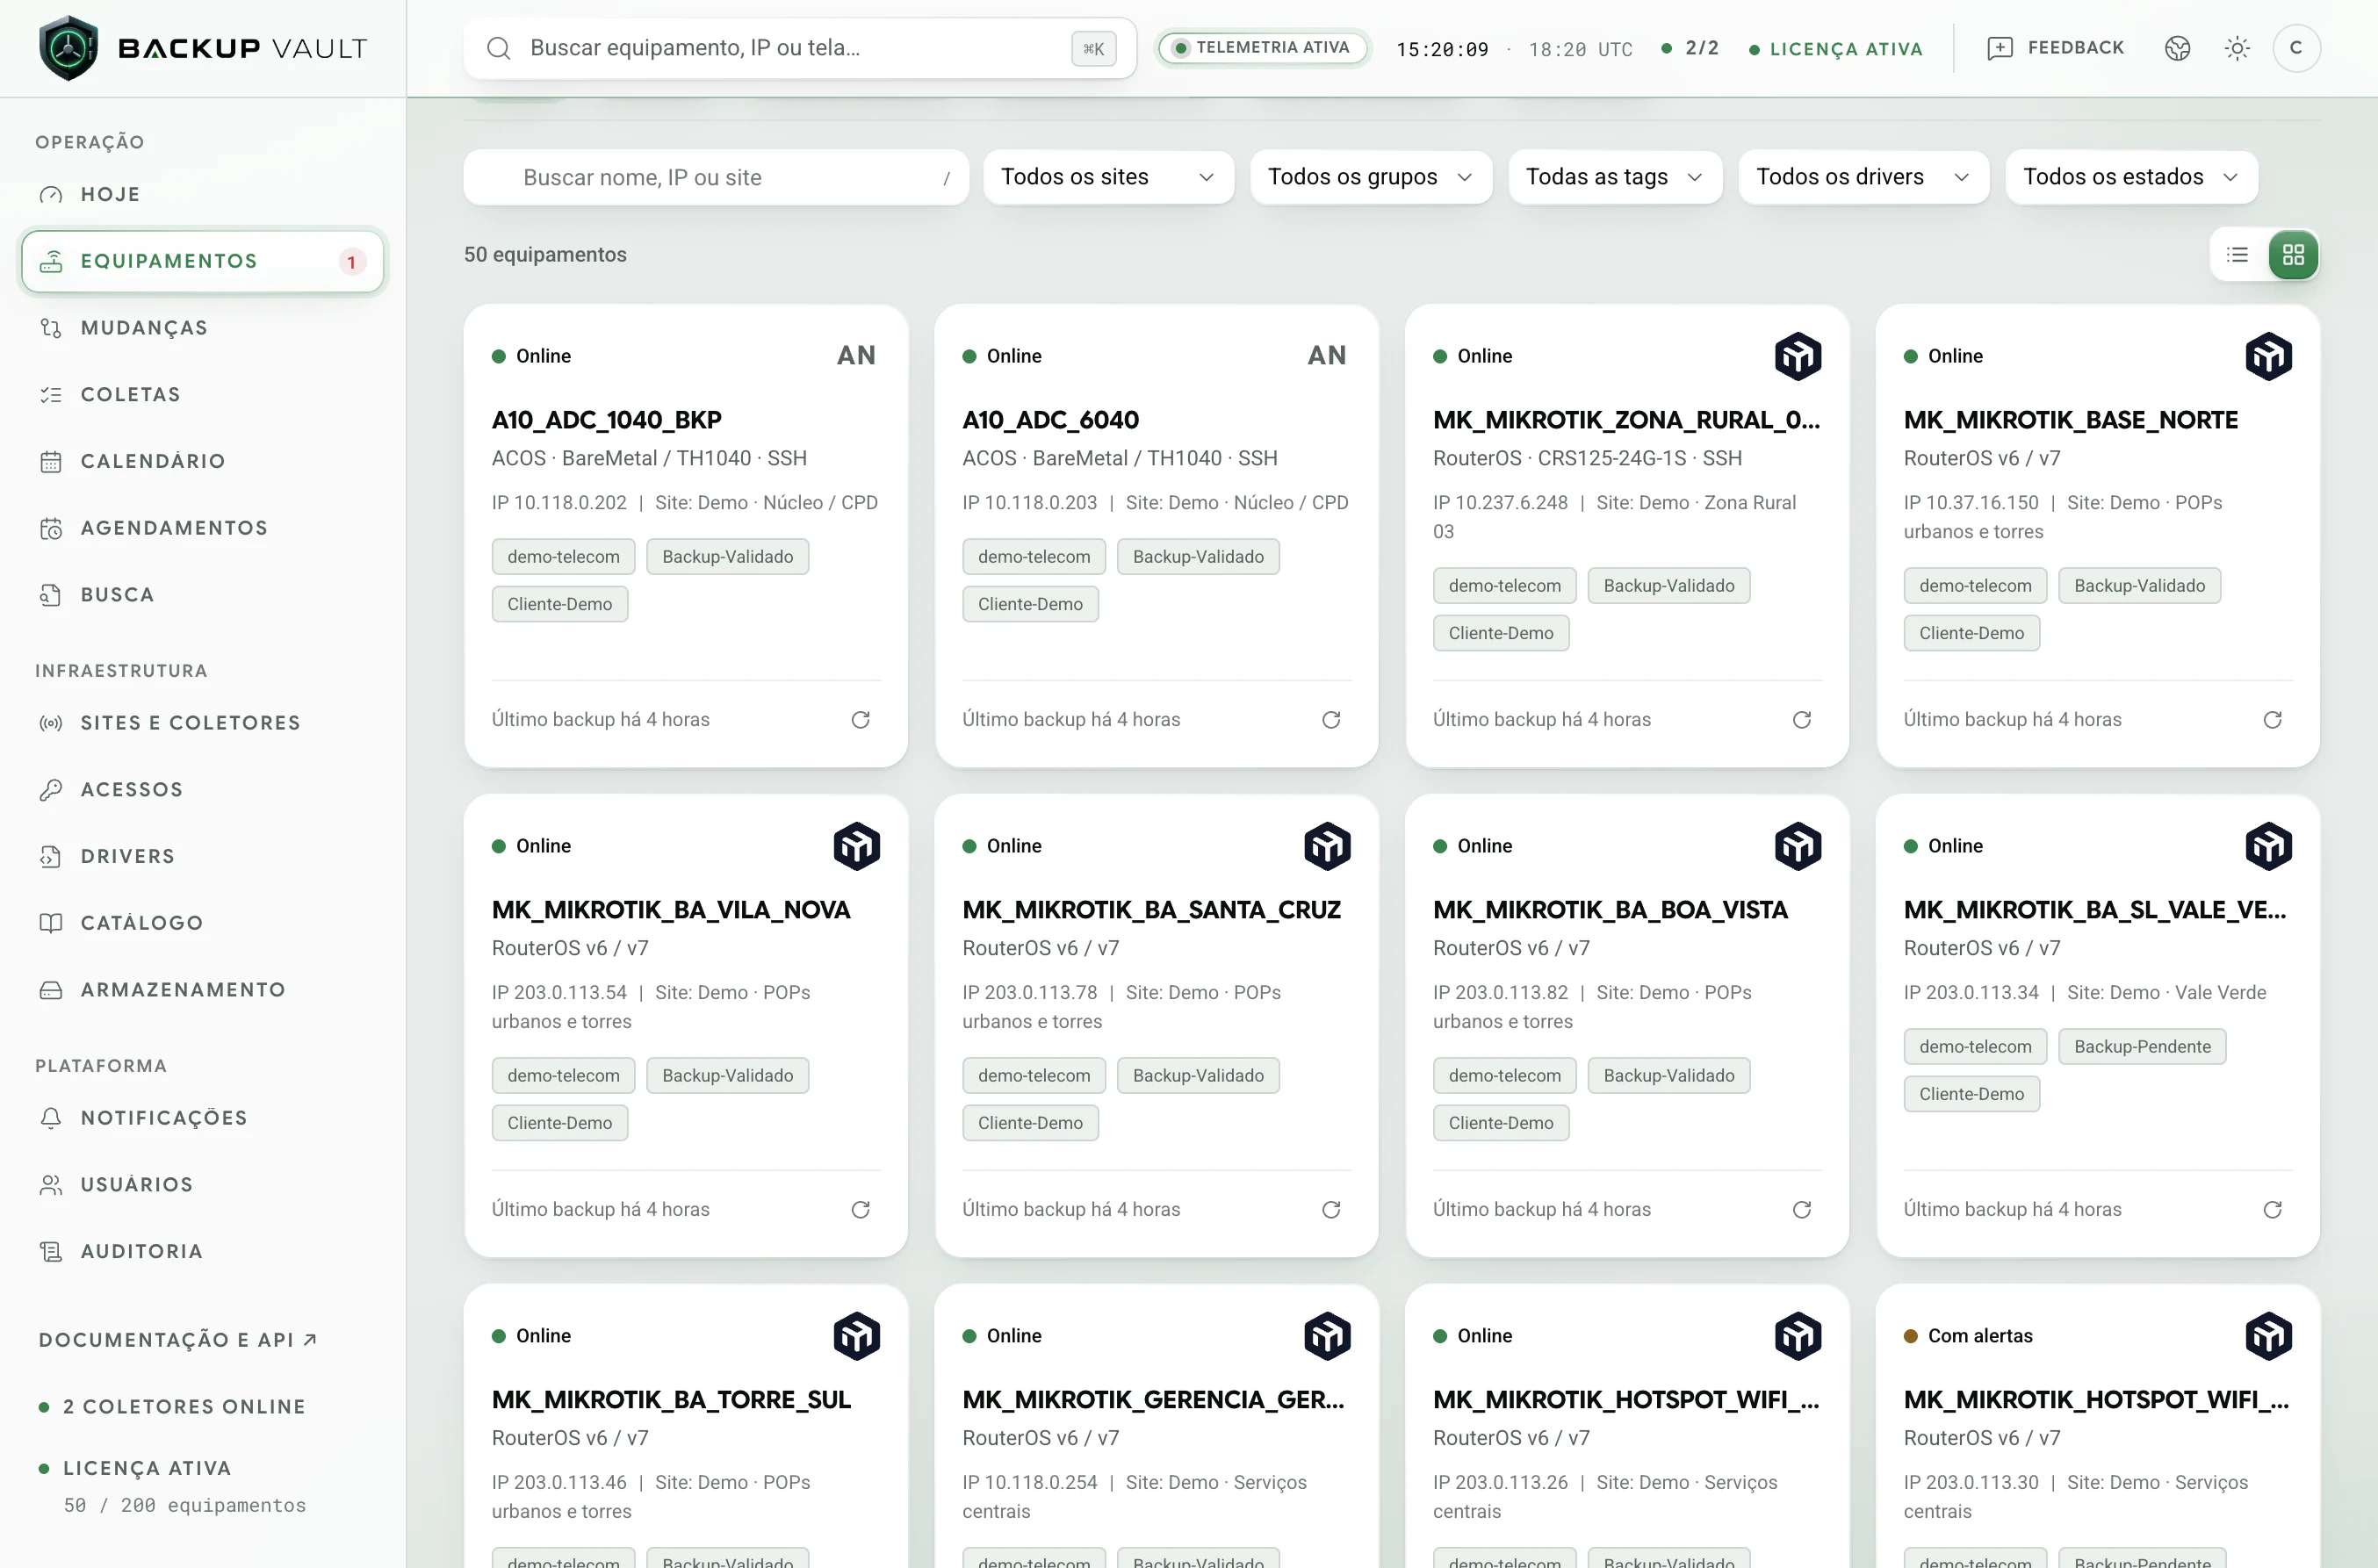Image resolution: width=2378 pixels, height=1568 pixels.
Task: Open Busca in sidebar
Action: [x=202, y=595]
